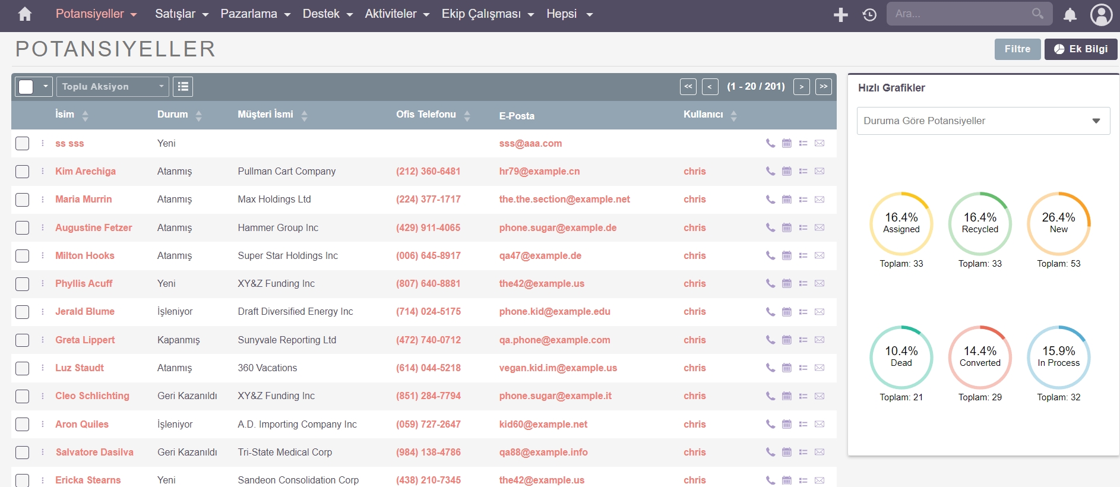
Task: Click the Converted 14.4% chart circle
Action: pyautogui.click(x=980, y=357)
